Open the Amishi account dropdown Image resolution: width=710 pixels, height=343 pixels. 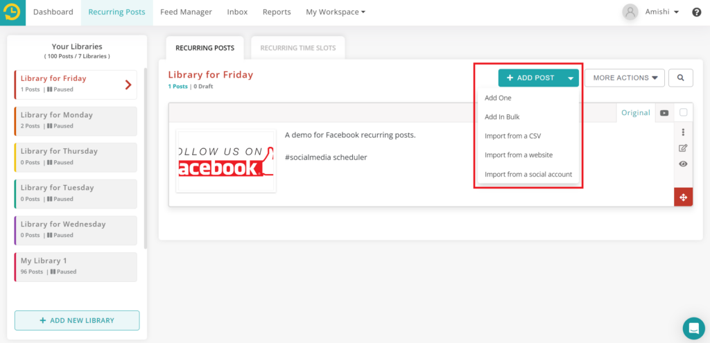point(661,12)
